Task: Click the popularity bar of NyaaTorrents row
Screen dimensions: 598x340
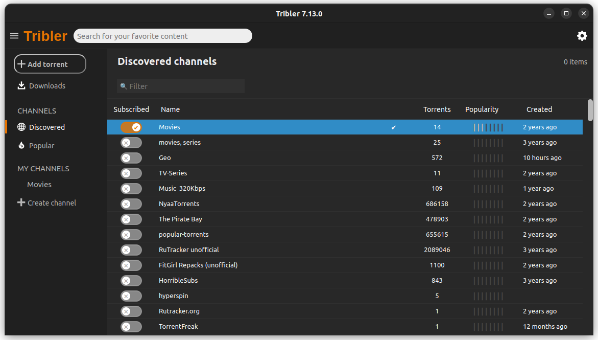Action: pos(488,204)
